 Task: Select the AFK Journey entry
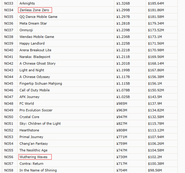click(x=30, y=97)
